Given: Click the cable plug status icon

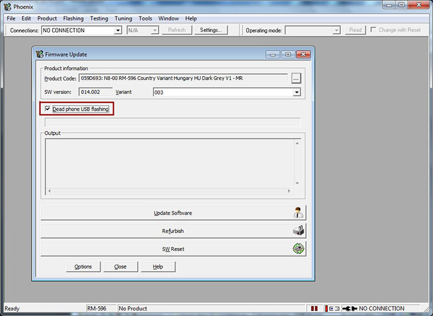Looking at the screenshot, I should pyautogui.click(x=349, y=309).
